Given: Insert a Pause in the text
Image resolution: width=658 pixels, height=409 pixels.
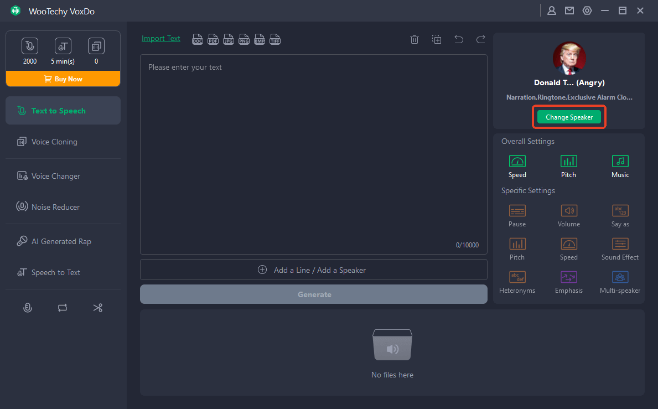Looking at the screenshot, I should pyautogui.click(x=517, y=211).
